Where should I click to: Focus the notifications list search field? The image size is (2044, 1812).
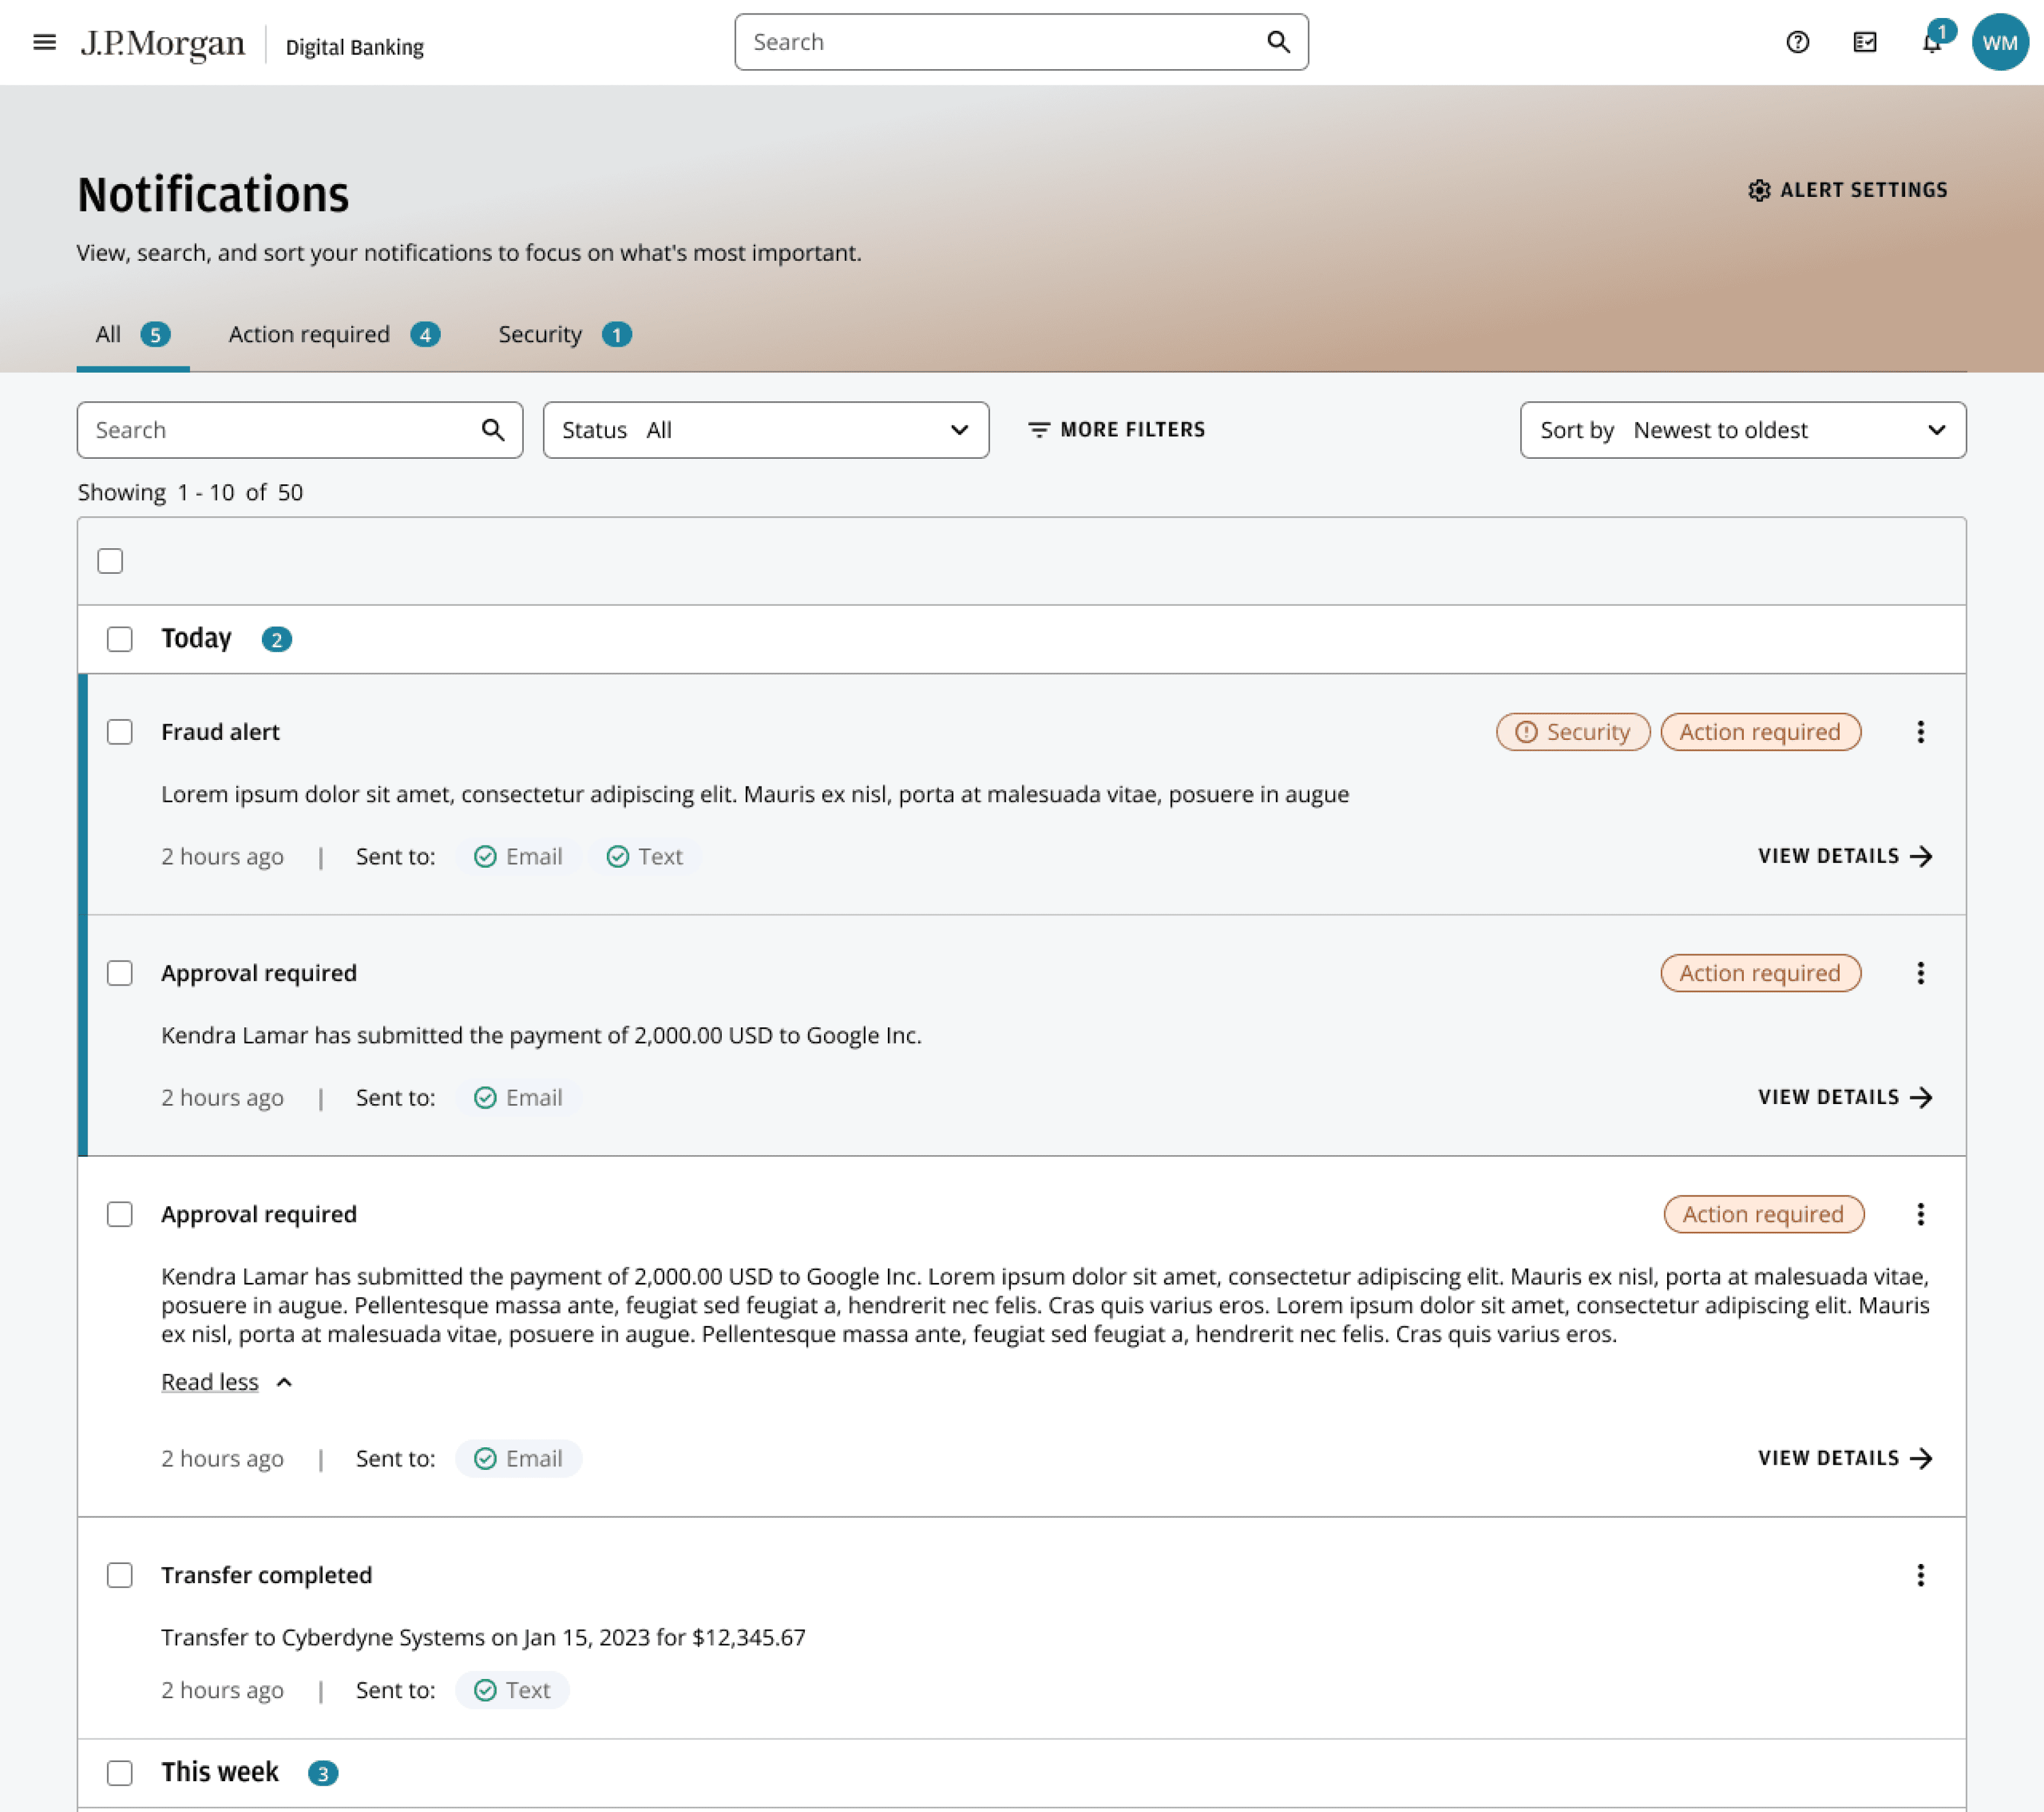pyautogui.click(x=280, y=430)
